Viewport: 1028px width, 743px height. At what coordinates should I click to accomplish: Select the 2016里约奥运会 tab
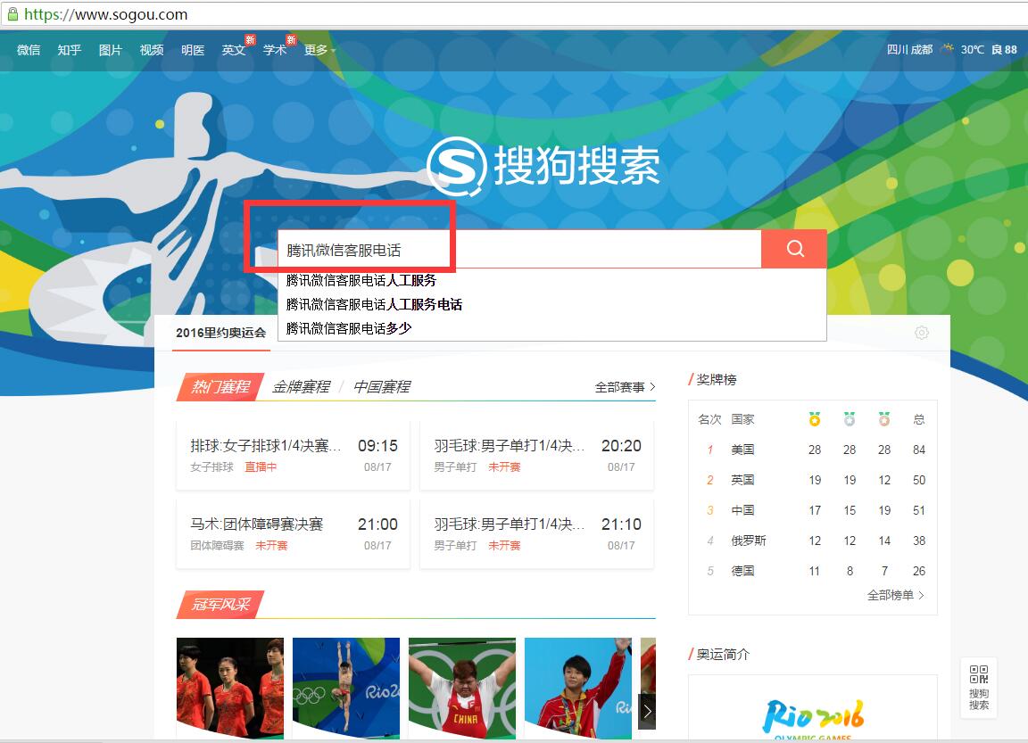click(x=221, y=333)
